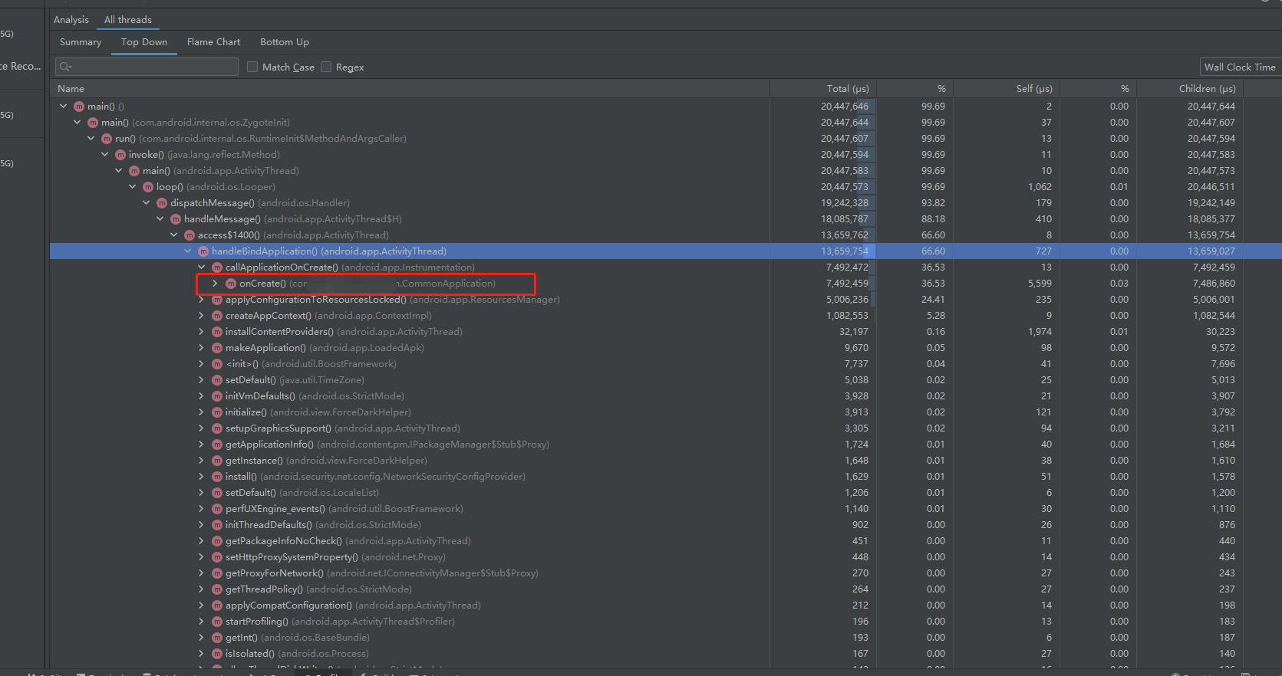Click method icon of getInstance() ForceDarkHelper
Screen dimensions: 1282x676
click(x=217, y=461)
